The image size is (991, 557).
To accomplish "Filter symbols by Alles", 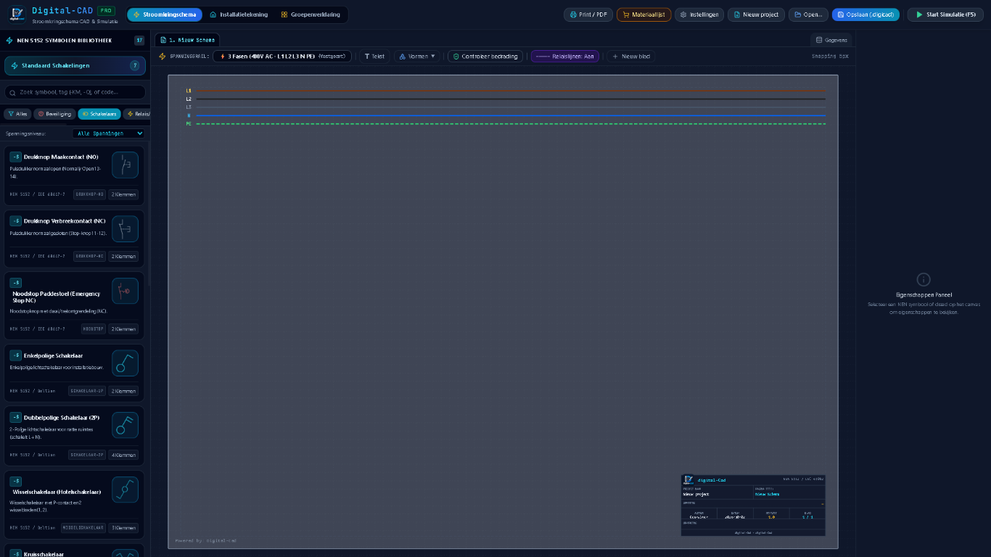I will (x=17, y=114).
